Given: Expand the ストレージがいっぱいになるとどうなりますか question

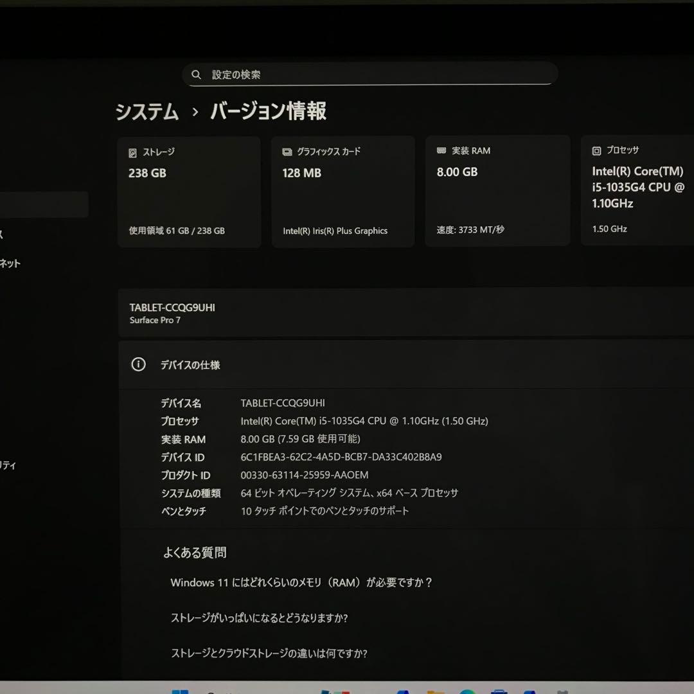Looking at the screenshot, I should pyautogui.click(x=259, y=618).
